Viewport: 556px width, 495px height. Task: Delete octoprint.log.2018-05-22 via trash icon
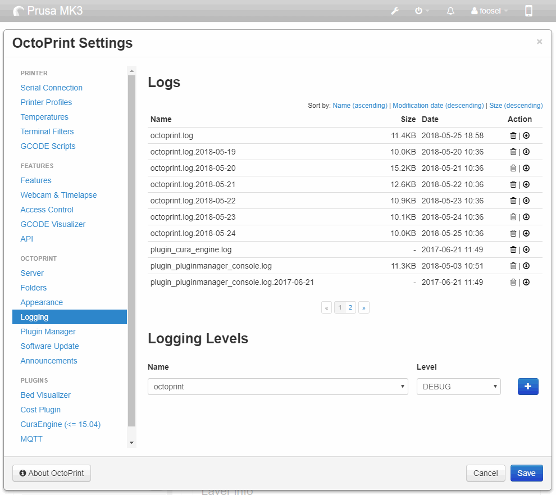click(x=513, y=201)
